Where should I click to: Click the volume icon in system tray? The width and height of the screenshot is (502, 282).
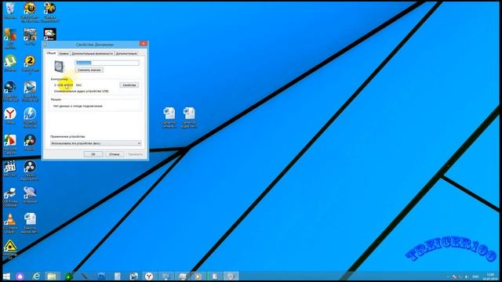pos(467,277)
